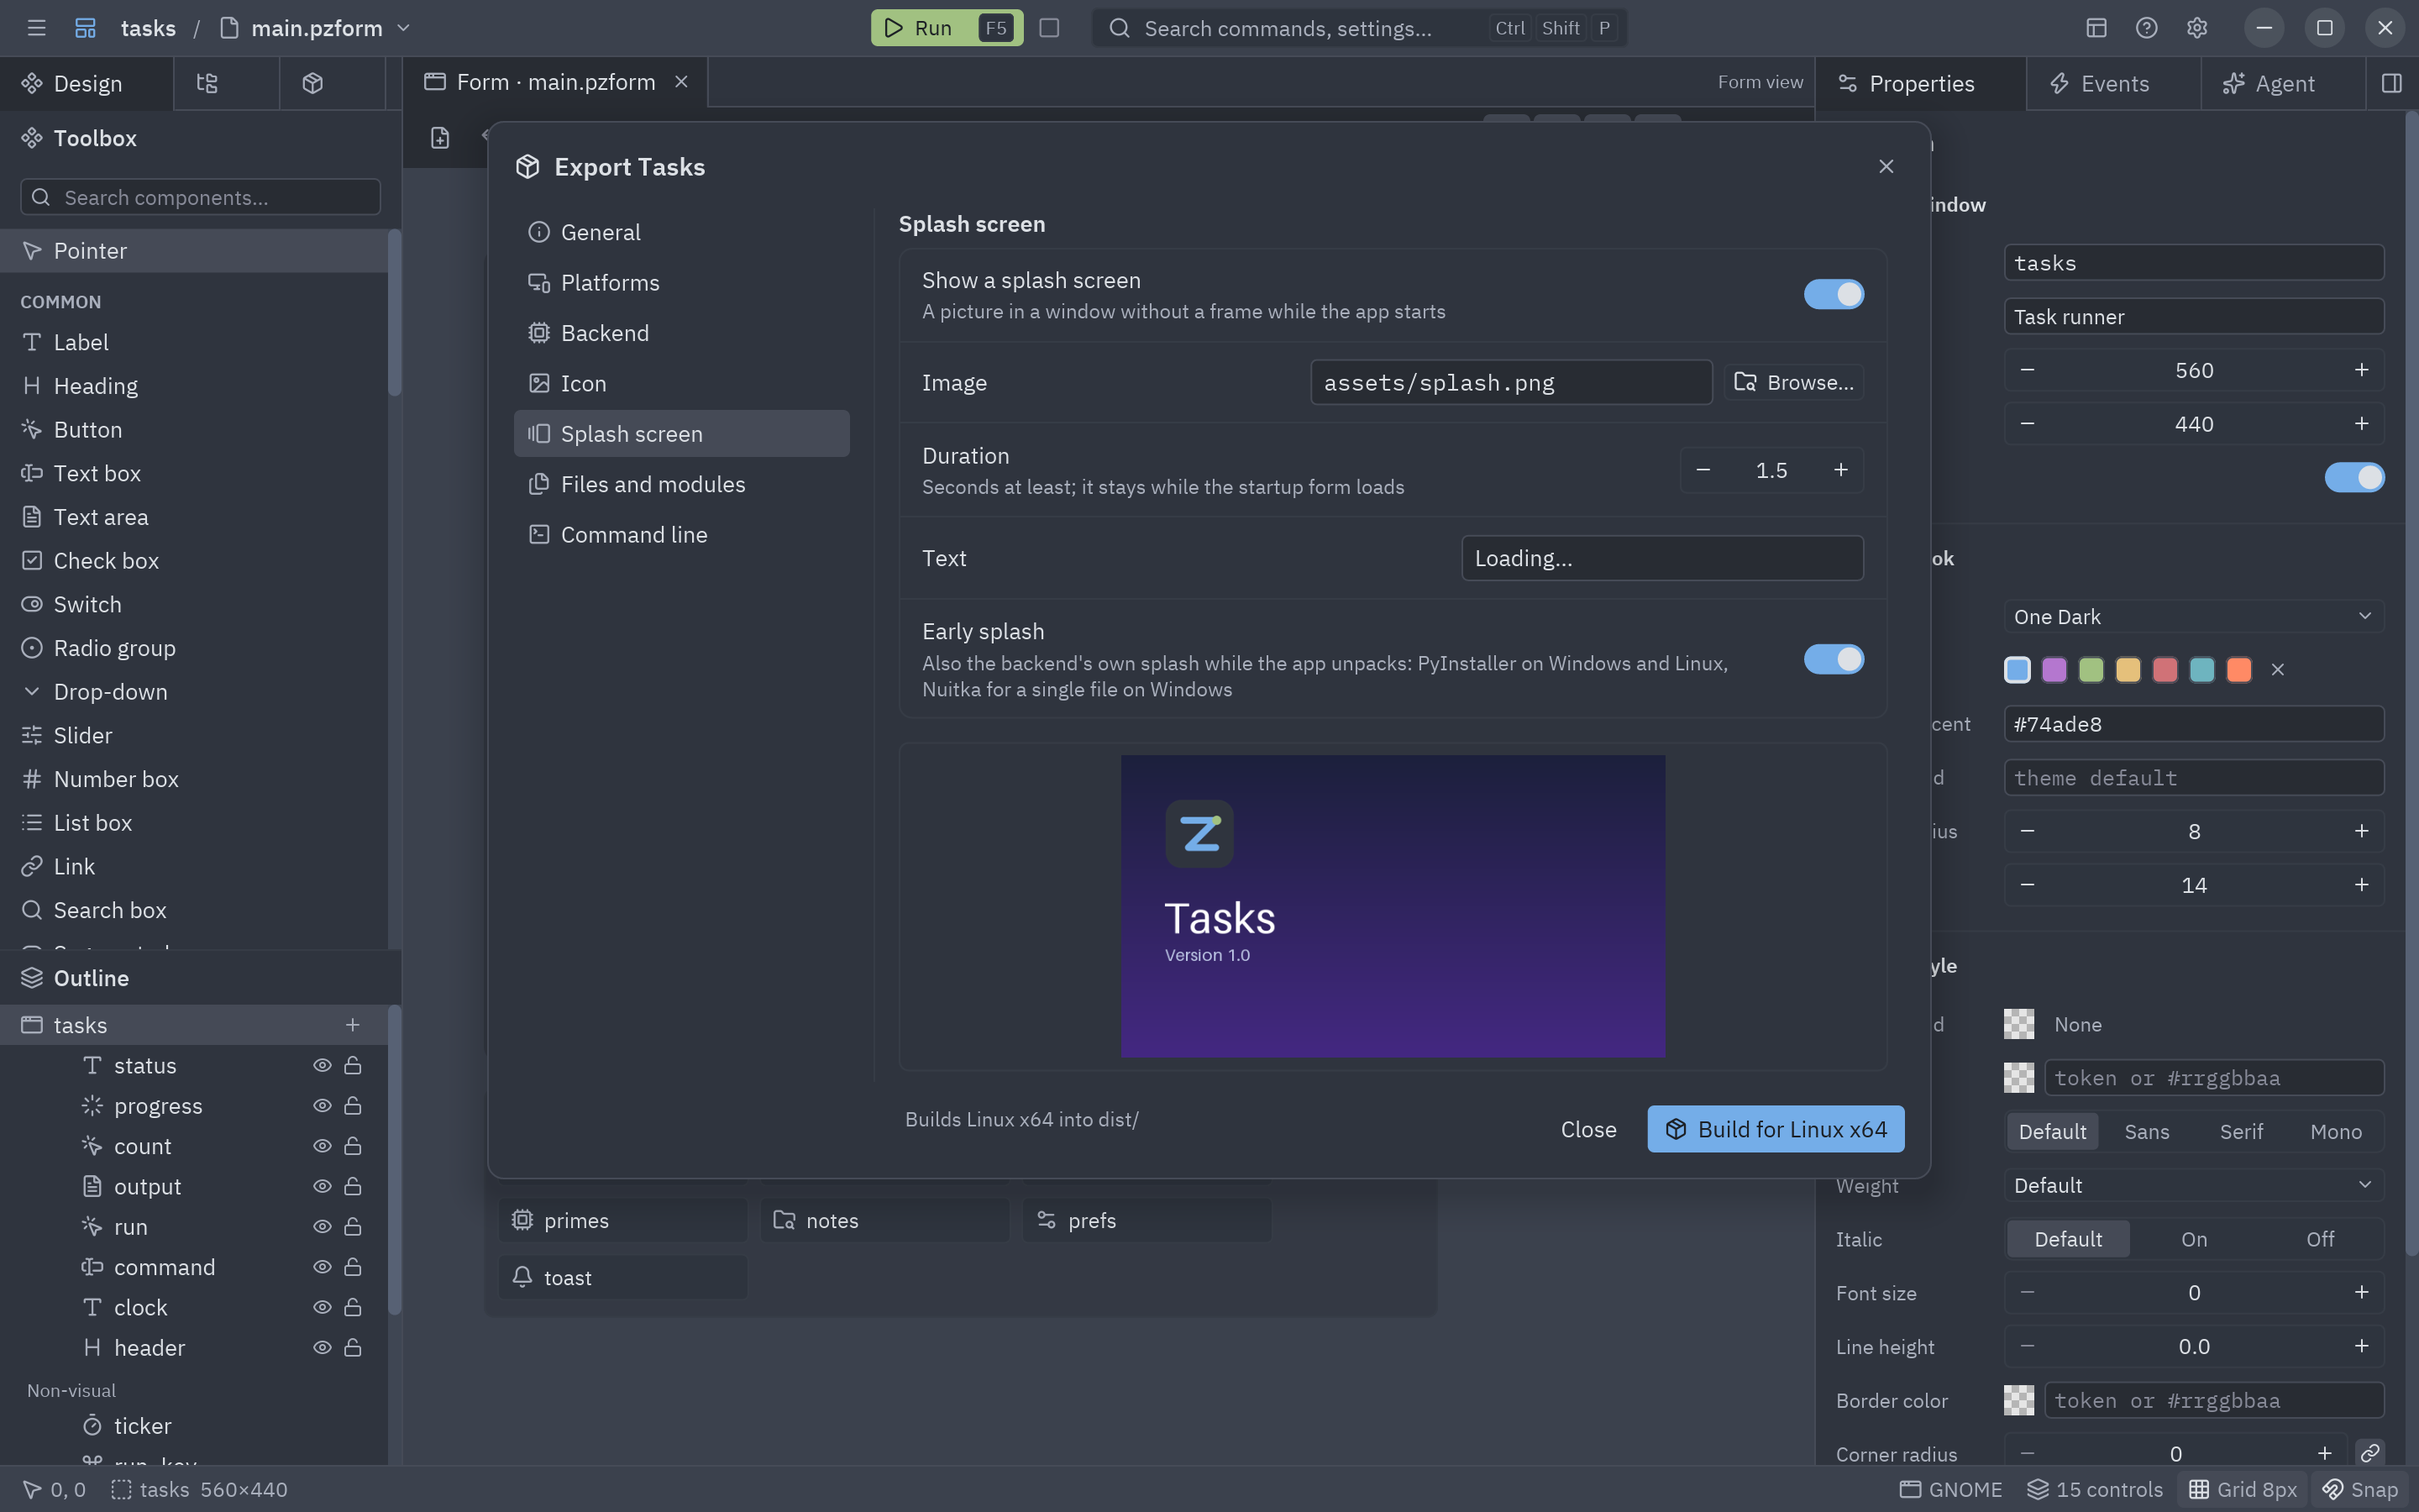Decrease splash Duration with minus
Viewport: 2419px width, 1512px height.
pyautogui.click(x=1703, y=471)
